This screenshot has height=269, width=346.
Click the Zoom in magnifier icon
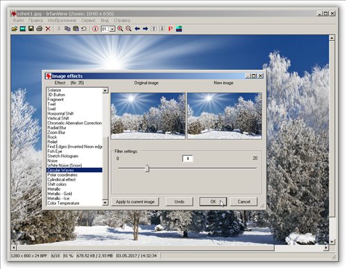point(120,29)
